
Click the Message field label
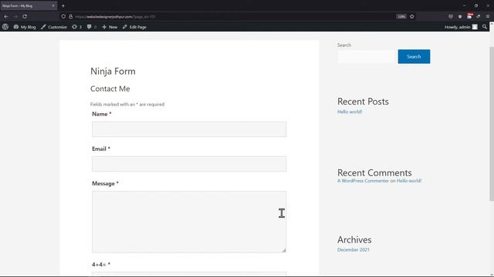[x=103, y=183]
